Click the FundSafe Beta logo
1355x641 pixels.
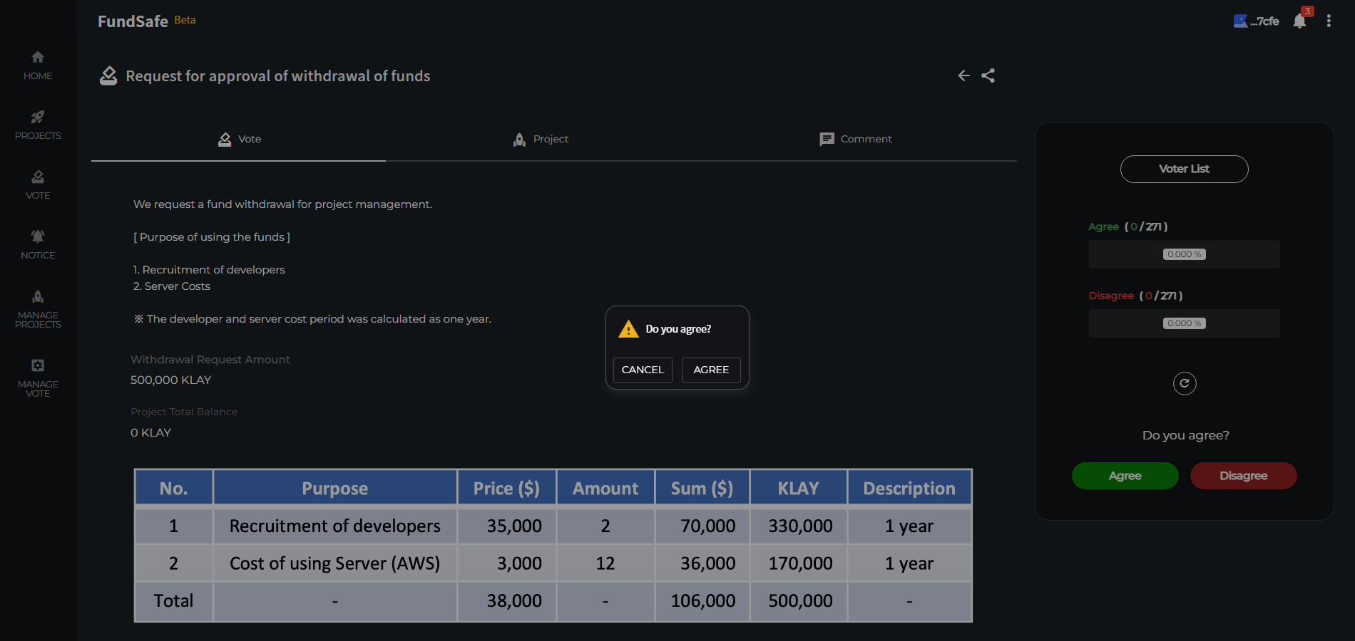click(x=146, y=21)
